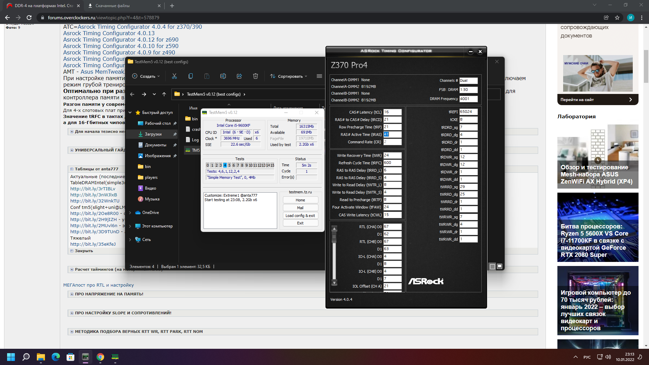
Task: Switch Explorer to large thumbnails view icon
Action: coord(500,266)
